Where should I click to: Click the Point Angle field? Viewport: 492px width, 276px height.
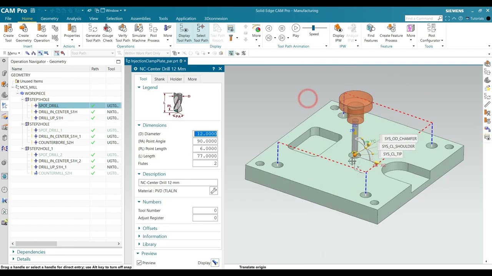pyautogui.click(x=205, y=141)
